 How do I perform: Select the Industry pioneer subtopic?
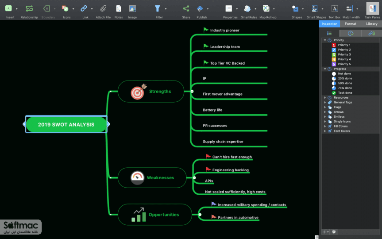coord(224,30)
